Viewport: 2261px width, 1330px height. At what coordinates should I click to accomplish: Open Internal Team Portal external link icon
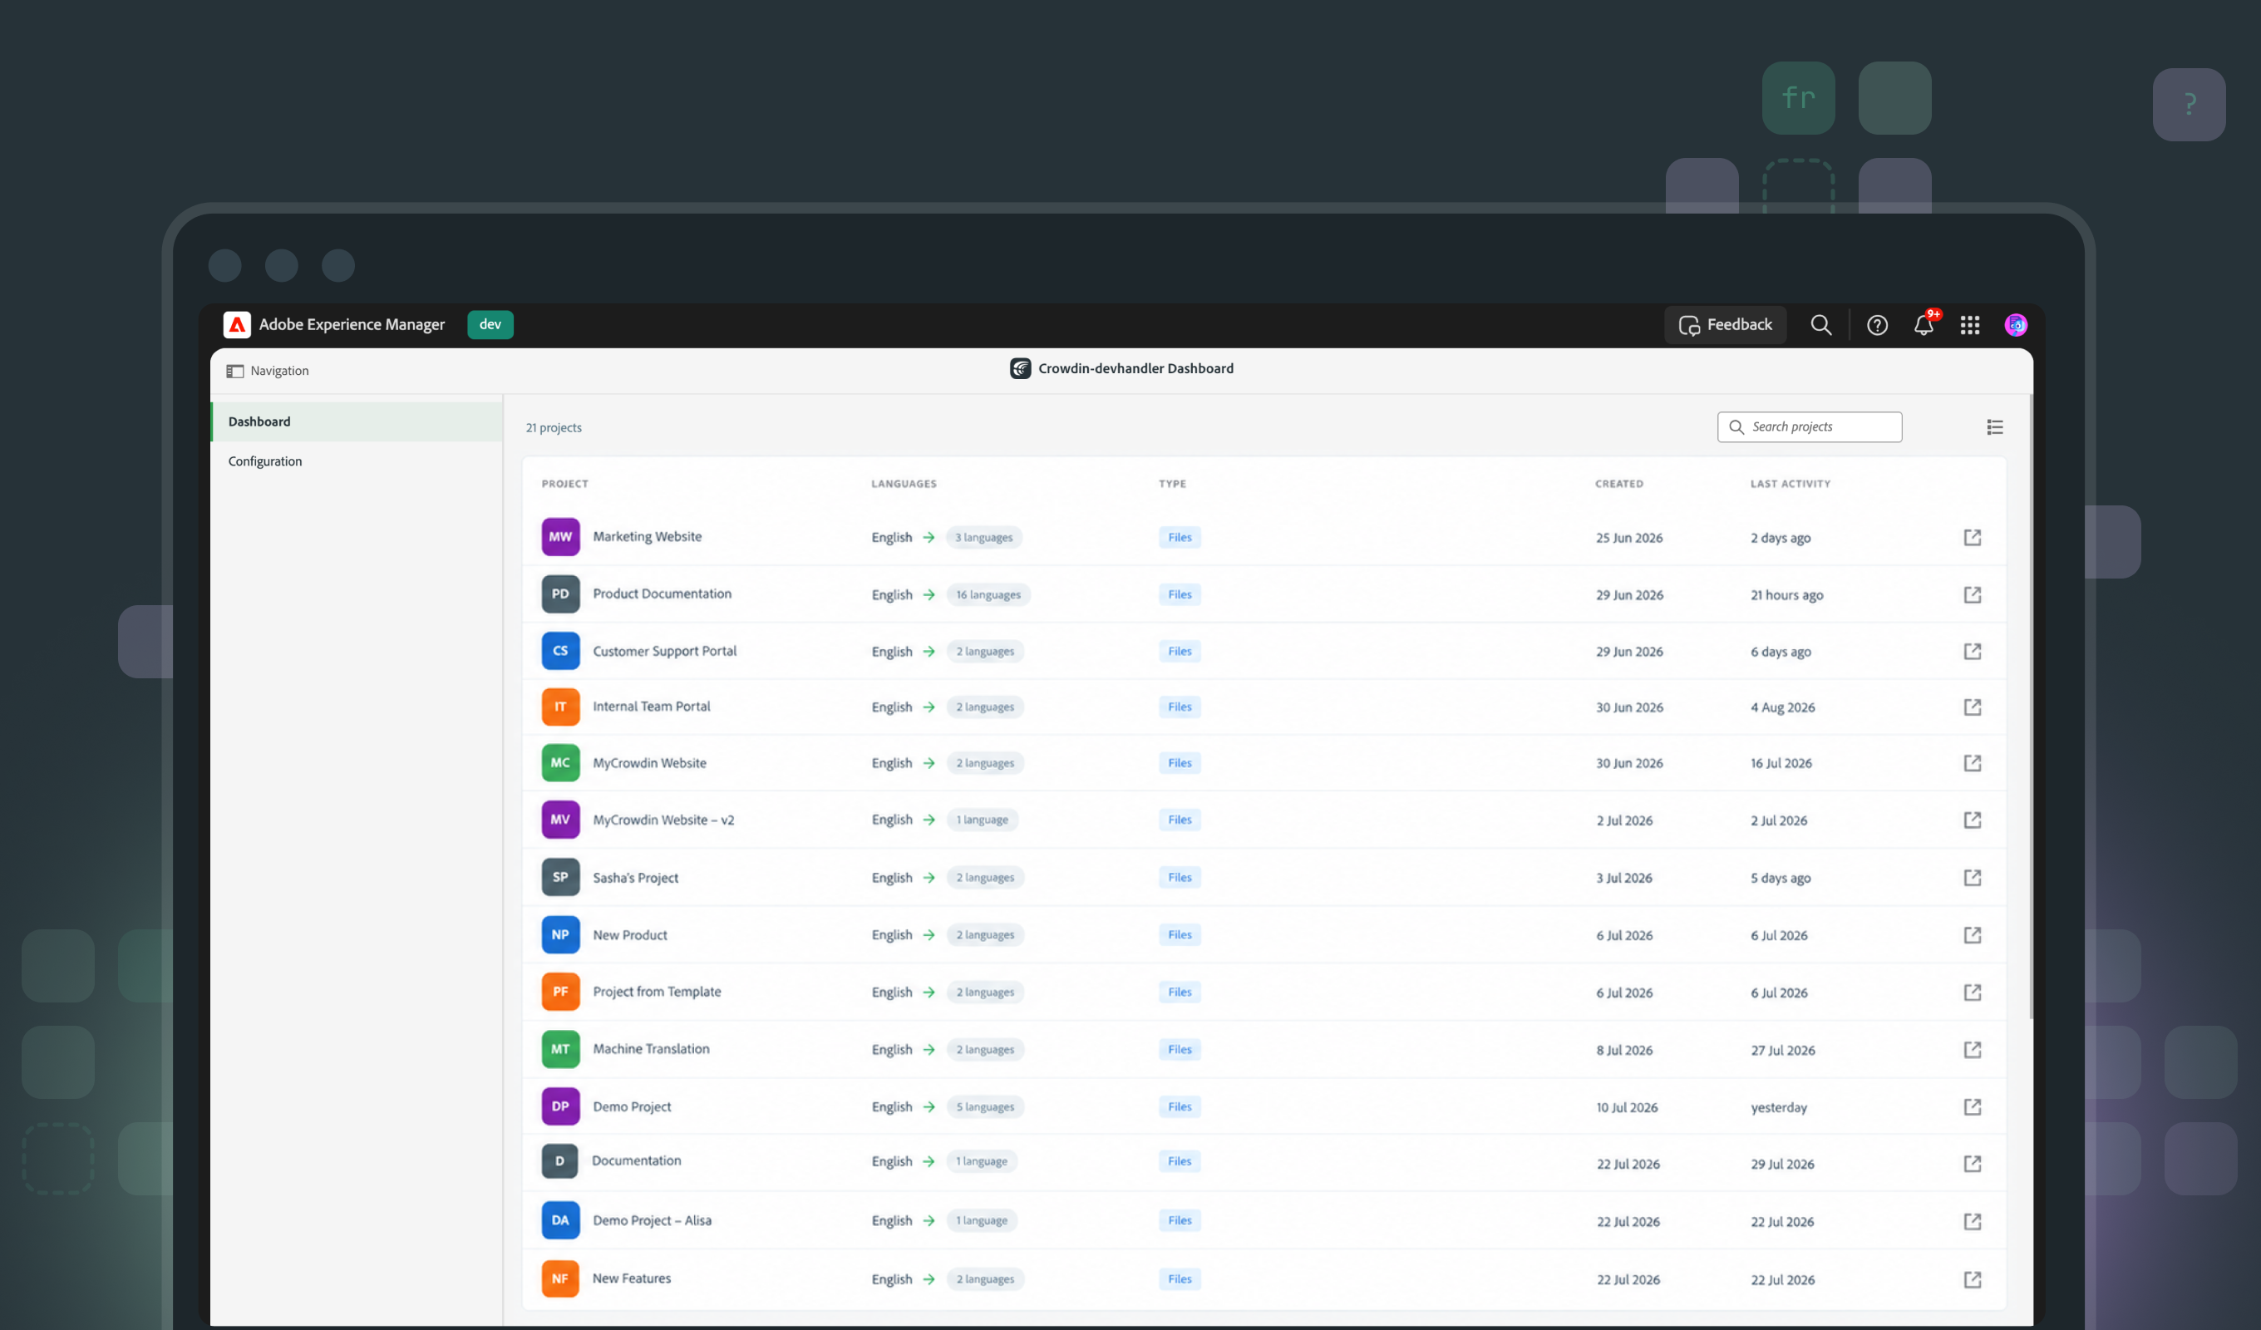click(x=1972, y=707)
